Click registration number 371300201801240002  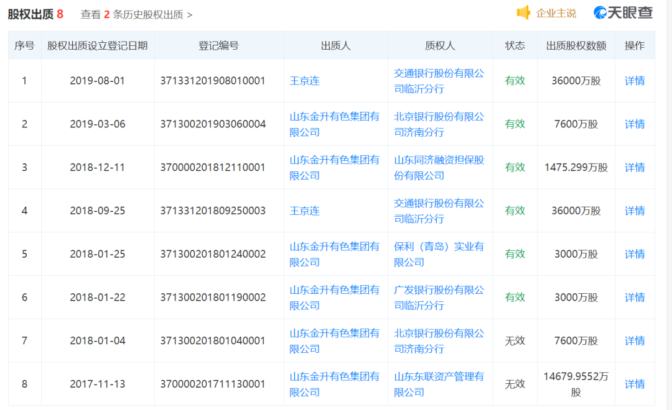(213, 254)
